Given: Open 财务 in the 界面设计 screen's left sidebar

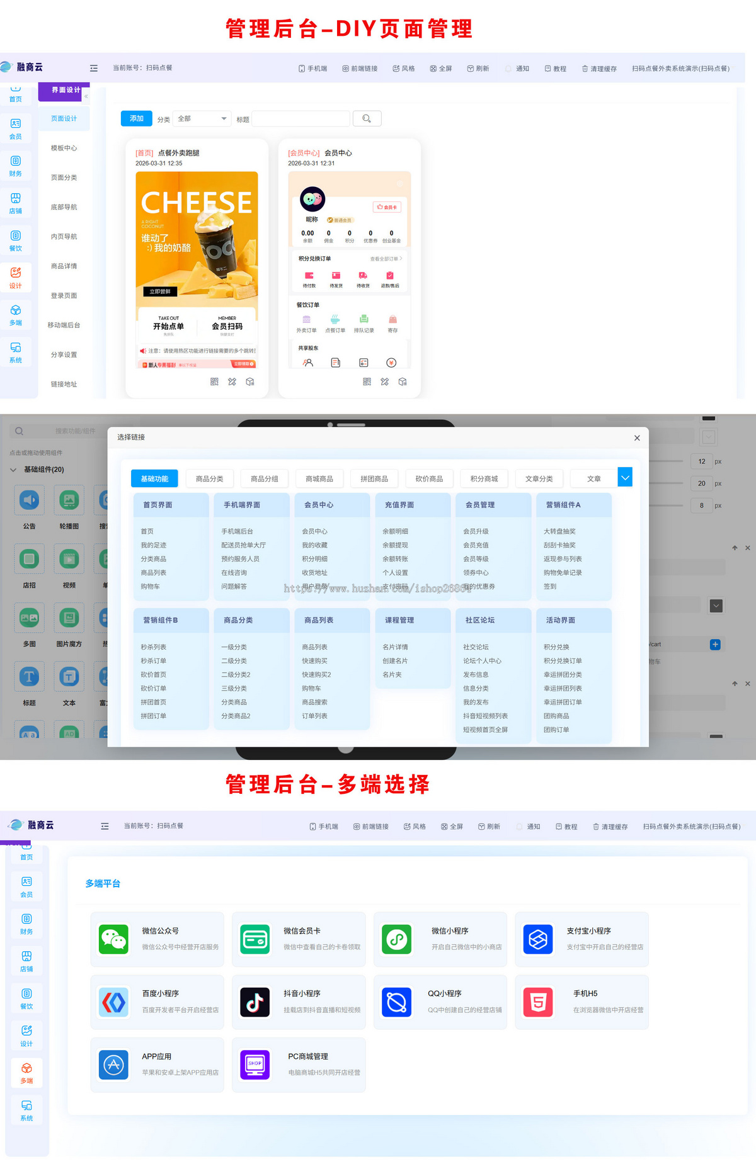Looking at the screenshot, I should (x=16, y=166).
